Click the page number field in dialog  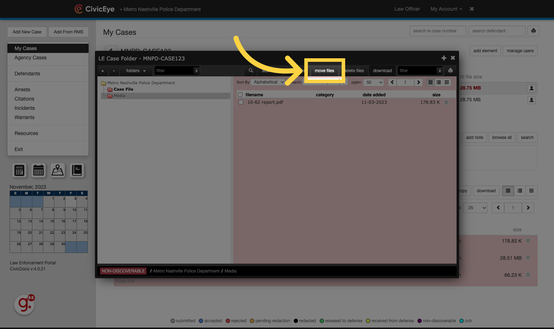point(405,82)
